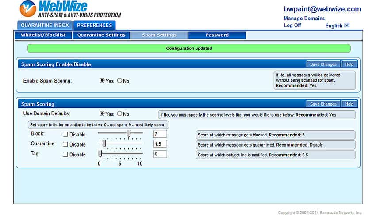
Task: Click the Log Off link
Action: (x=292, y=26)
